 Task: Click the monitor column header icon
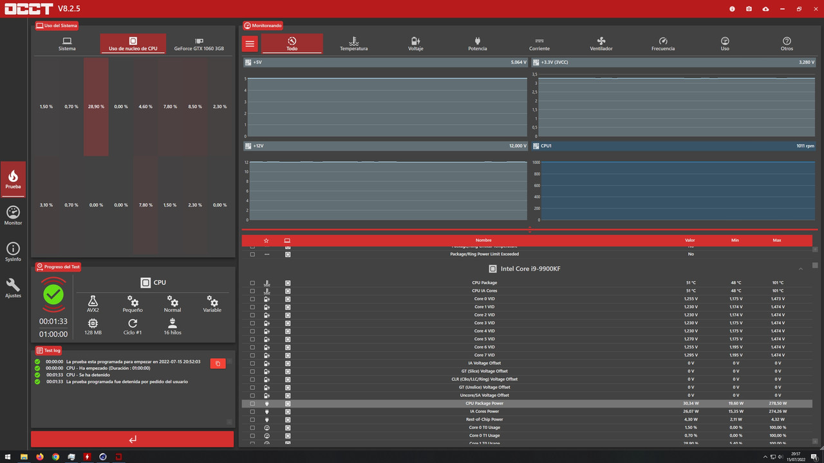(x=287, y=241)
